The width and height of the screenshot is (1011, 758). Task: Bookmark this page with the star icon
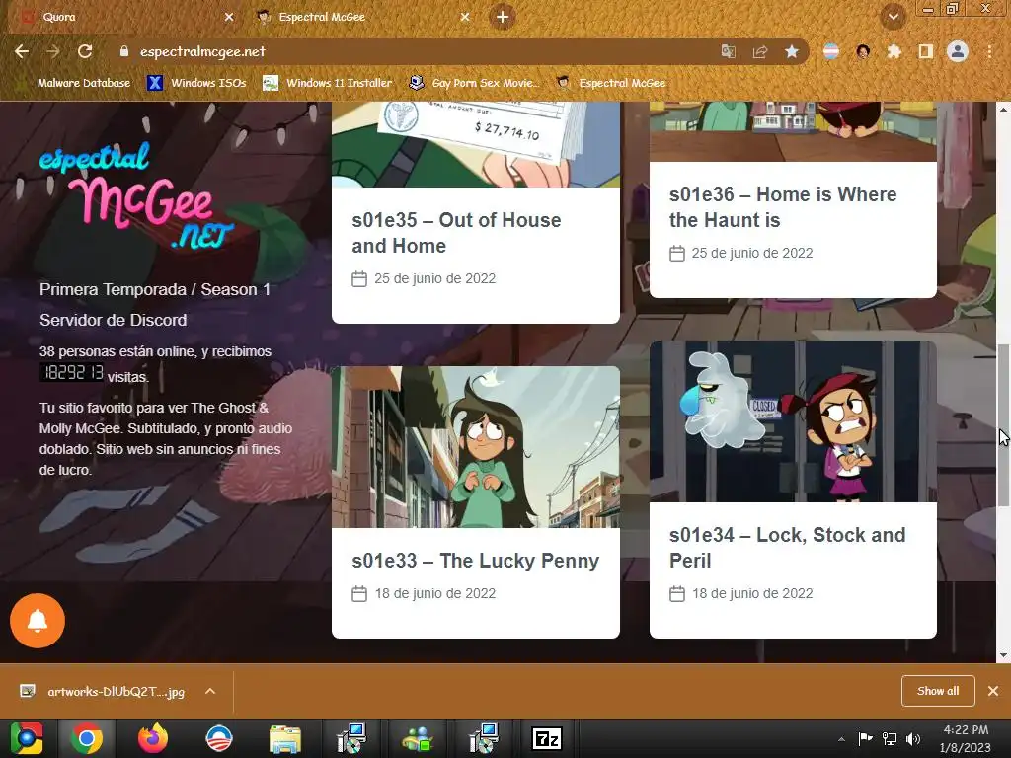coord(792,51)
